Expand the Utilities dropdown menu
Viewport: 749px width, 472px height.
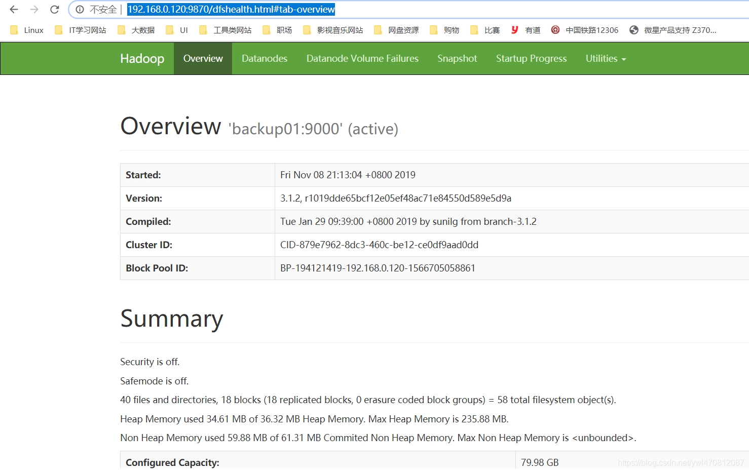pos(606,59)
